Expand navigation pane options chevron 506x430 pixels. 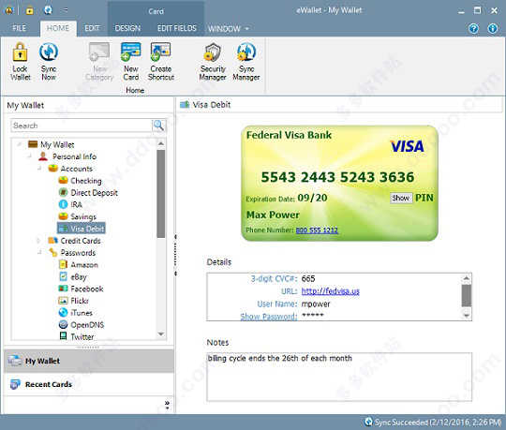point(167,405)
